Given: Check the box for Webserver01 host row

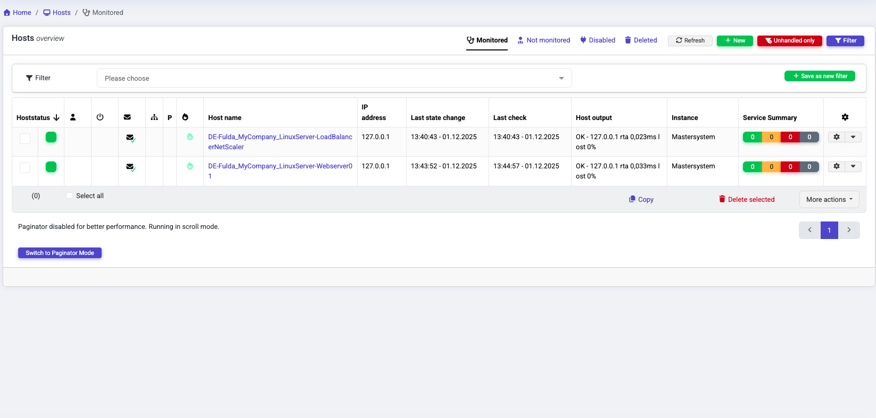Looking at the screenshot, I should (25, 168).
